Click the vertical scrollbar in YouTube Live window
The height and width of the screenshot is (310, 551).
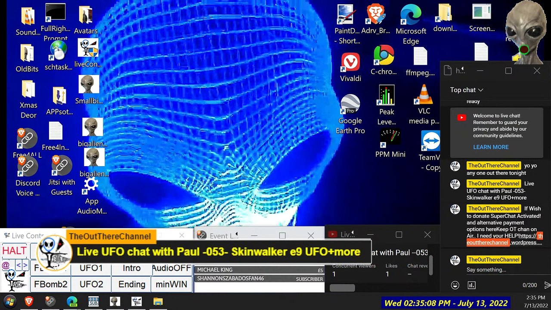[x=430, y=265]
